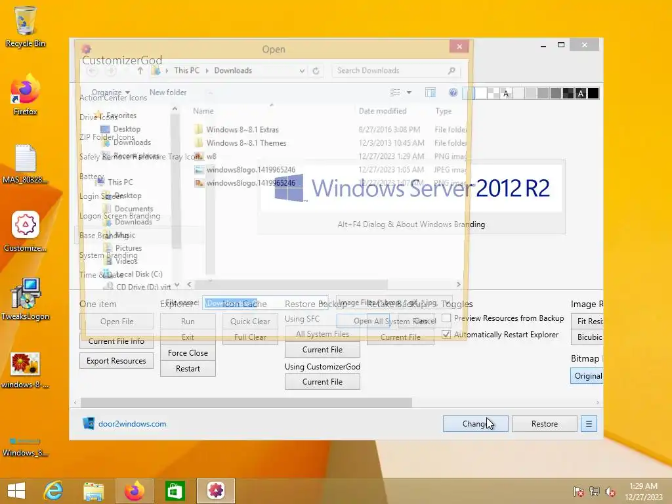672x504 pixels.
Task: Open File Explorer from the taskbar
Action: [x=93, y=491]
